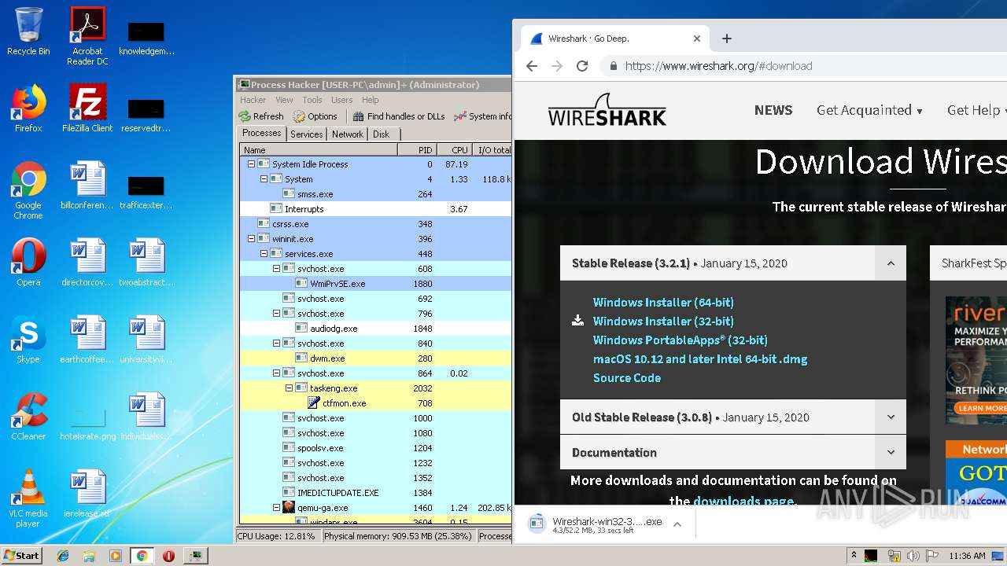Image resolution: width=1007 pixels, height=566 pixels.
Task: Open directorcov Word document on desktop
Action: (x=87, y=263)
